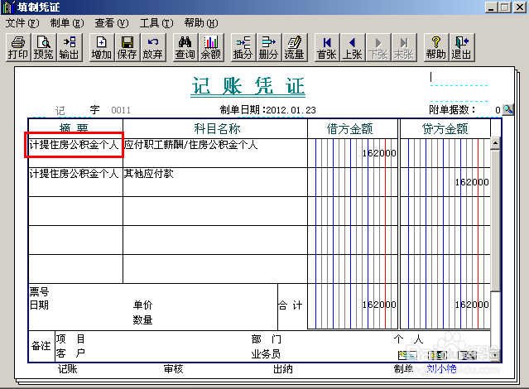Go to last voucher 末张

(x=404, y=47)
